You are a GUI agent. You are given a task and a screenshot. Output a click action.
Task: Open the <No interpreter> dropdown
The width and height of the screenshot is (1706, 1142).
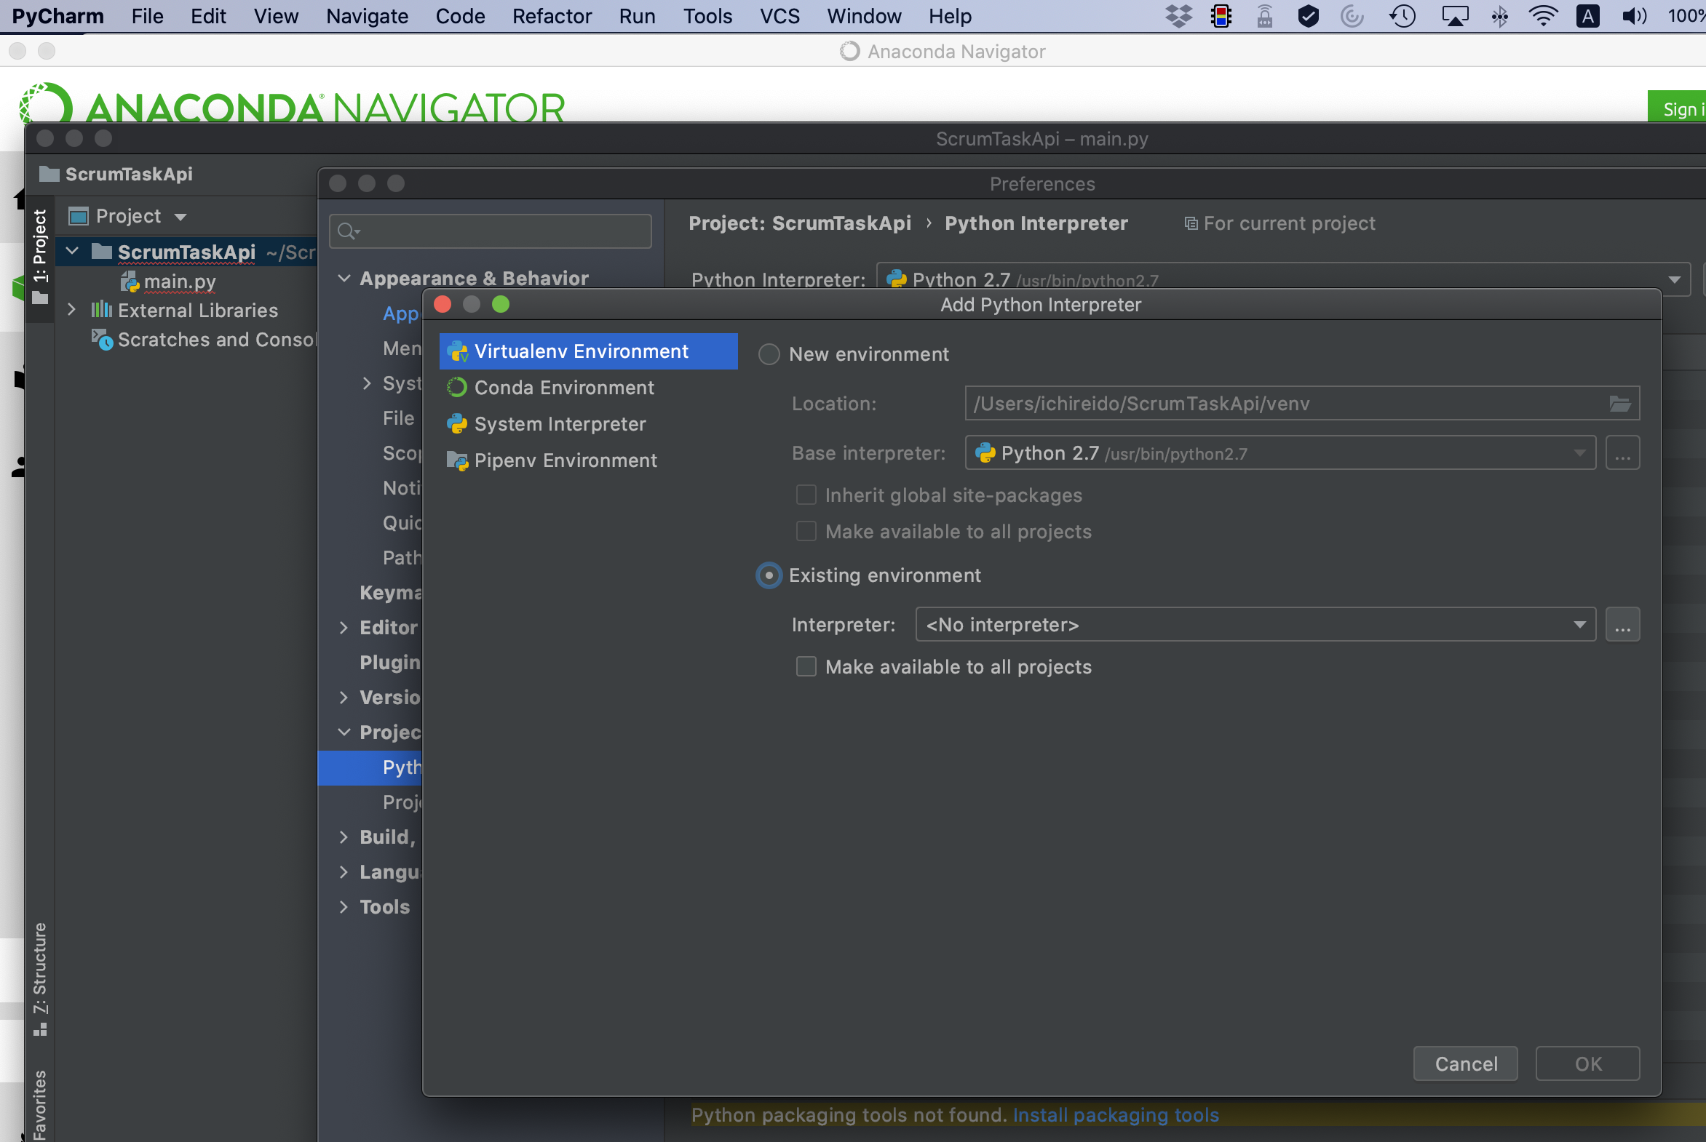(x=1255, y=625)
